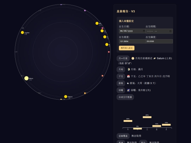Click the 節氣 tag button
This screenshot has width=191, height=143.
[x=121, y=83]
